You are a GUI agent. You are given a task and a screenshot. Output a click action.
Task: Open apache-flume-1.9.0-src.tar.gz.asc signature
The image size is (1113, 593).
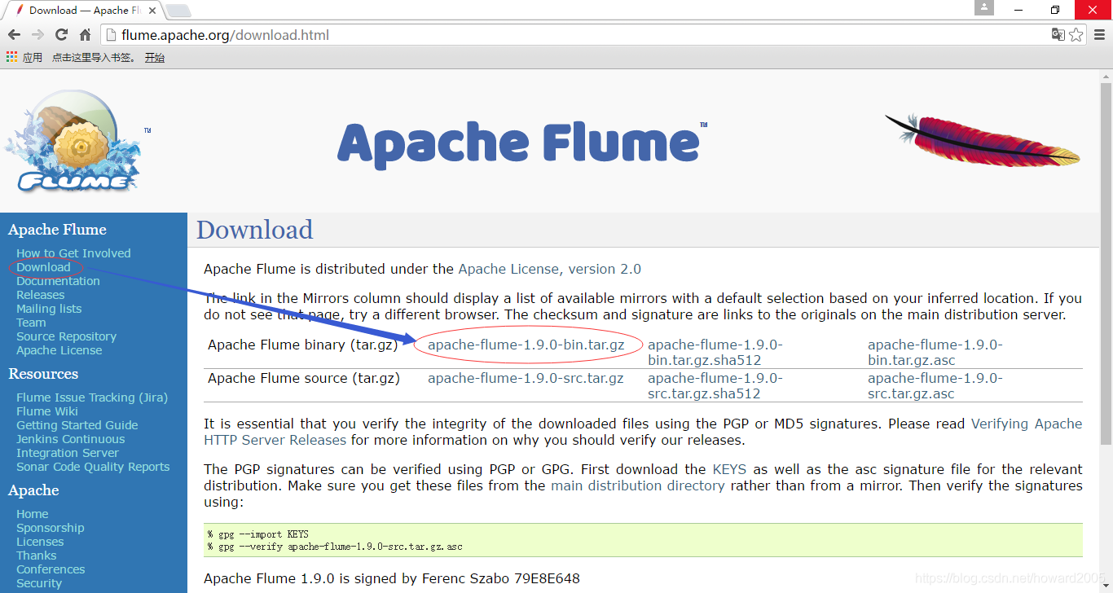pos(935,385)
